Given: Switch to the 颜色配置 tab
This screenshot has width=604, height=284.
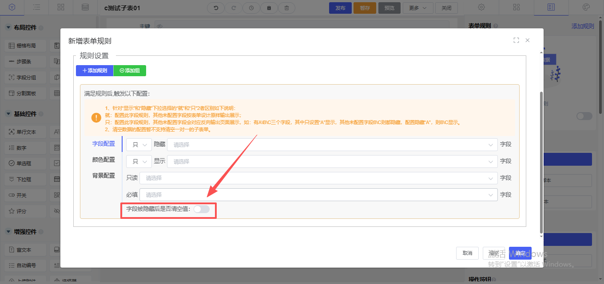Looking at the screenshot, I should [x=103, y=160].
